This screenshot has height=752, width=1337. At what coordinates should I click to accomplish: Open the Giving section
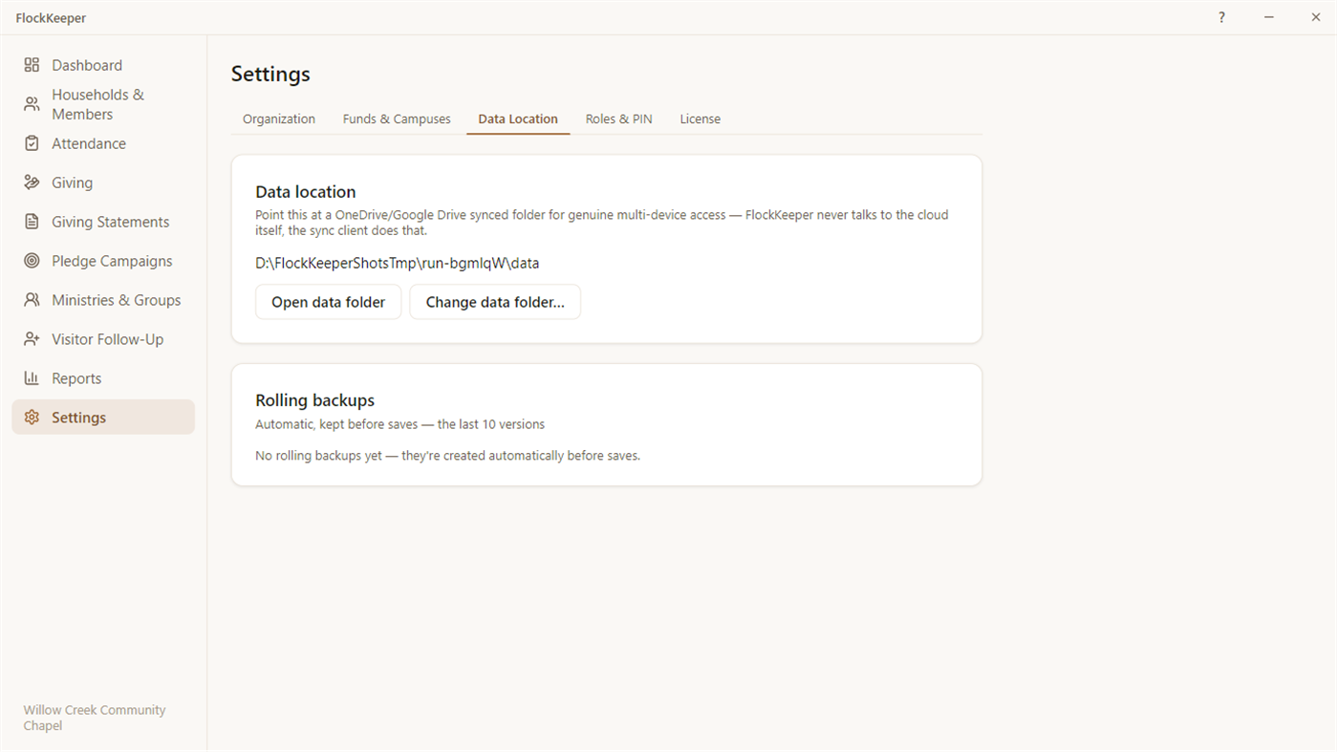point(103,183)
